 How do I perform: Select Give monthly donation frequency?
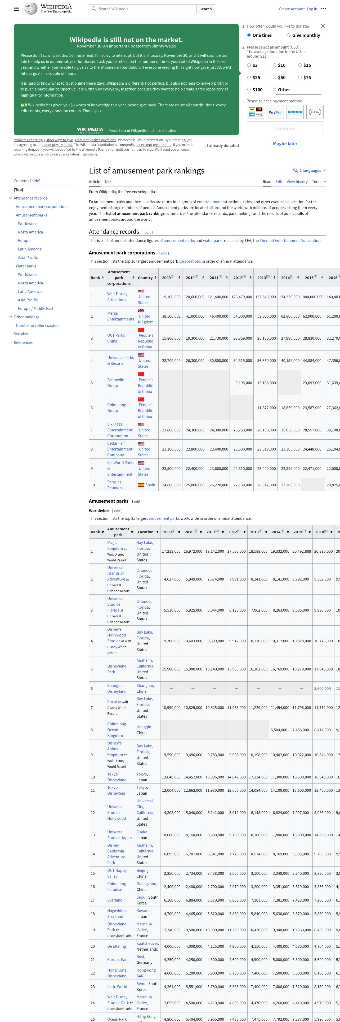[289, 35]
